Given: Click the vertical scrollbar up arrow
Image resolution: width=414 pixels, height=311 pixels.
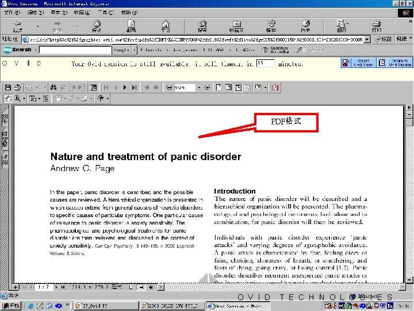Looking at the screenshot, I should click(x=409, y=115).
